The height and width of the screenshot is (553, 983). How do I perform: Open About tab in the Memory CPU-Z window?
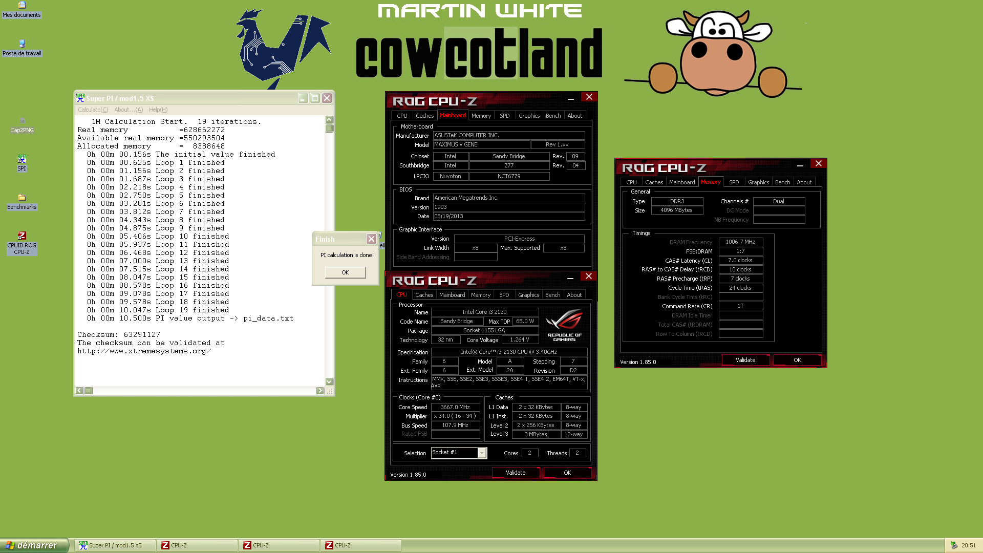804,182
